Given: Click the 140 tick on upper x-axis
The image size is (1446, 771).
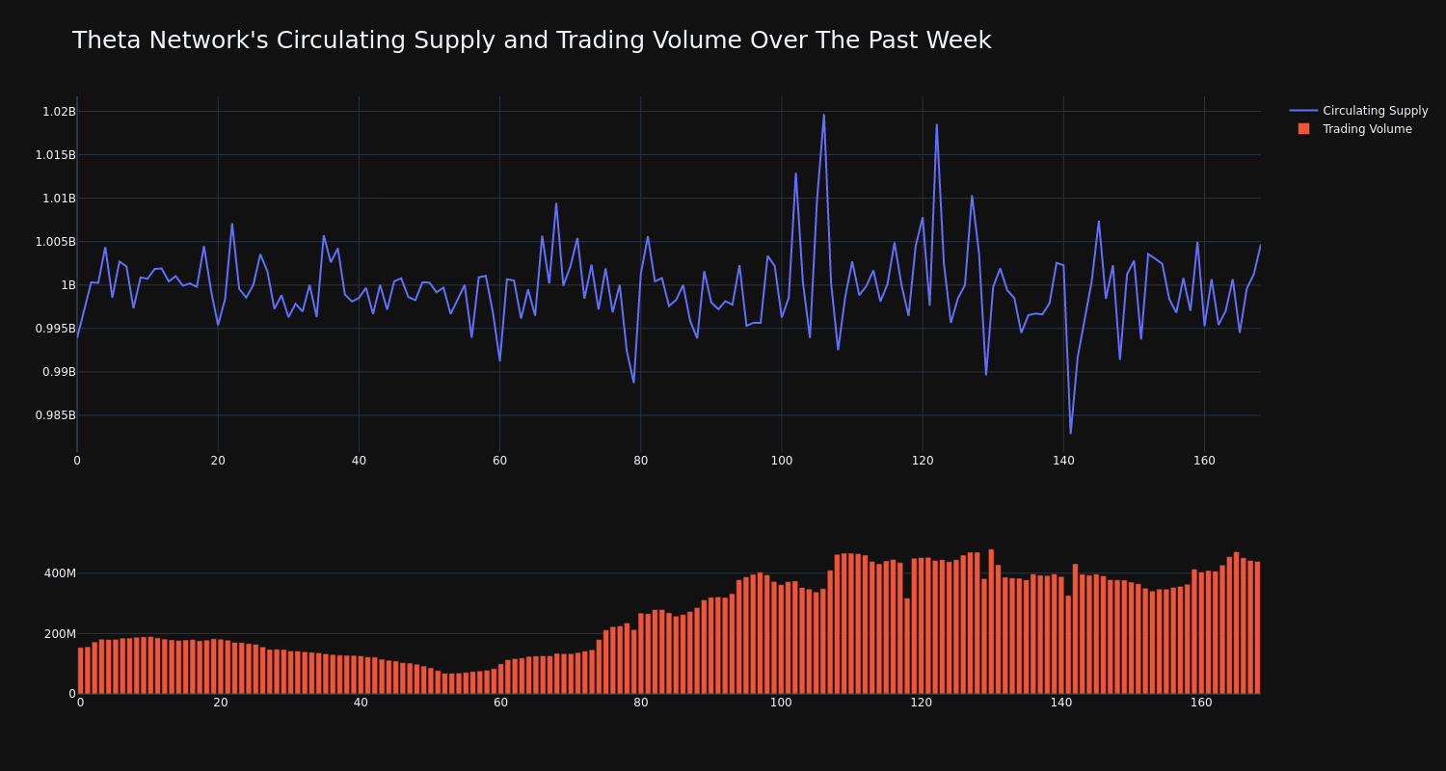Looking at the screenshot, I should (1063, 461).
